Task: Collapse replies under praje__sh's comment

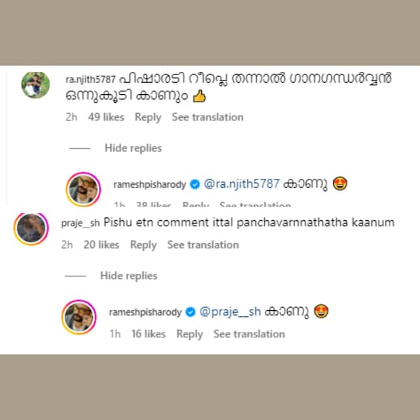Action: pyautogui.click(x=129, y=276)
